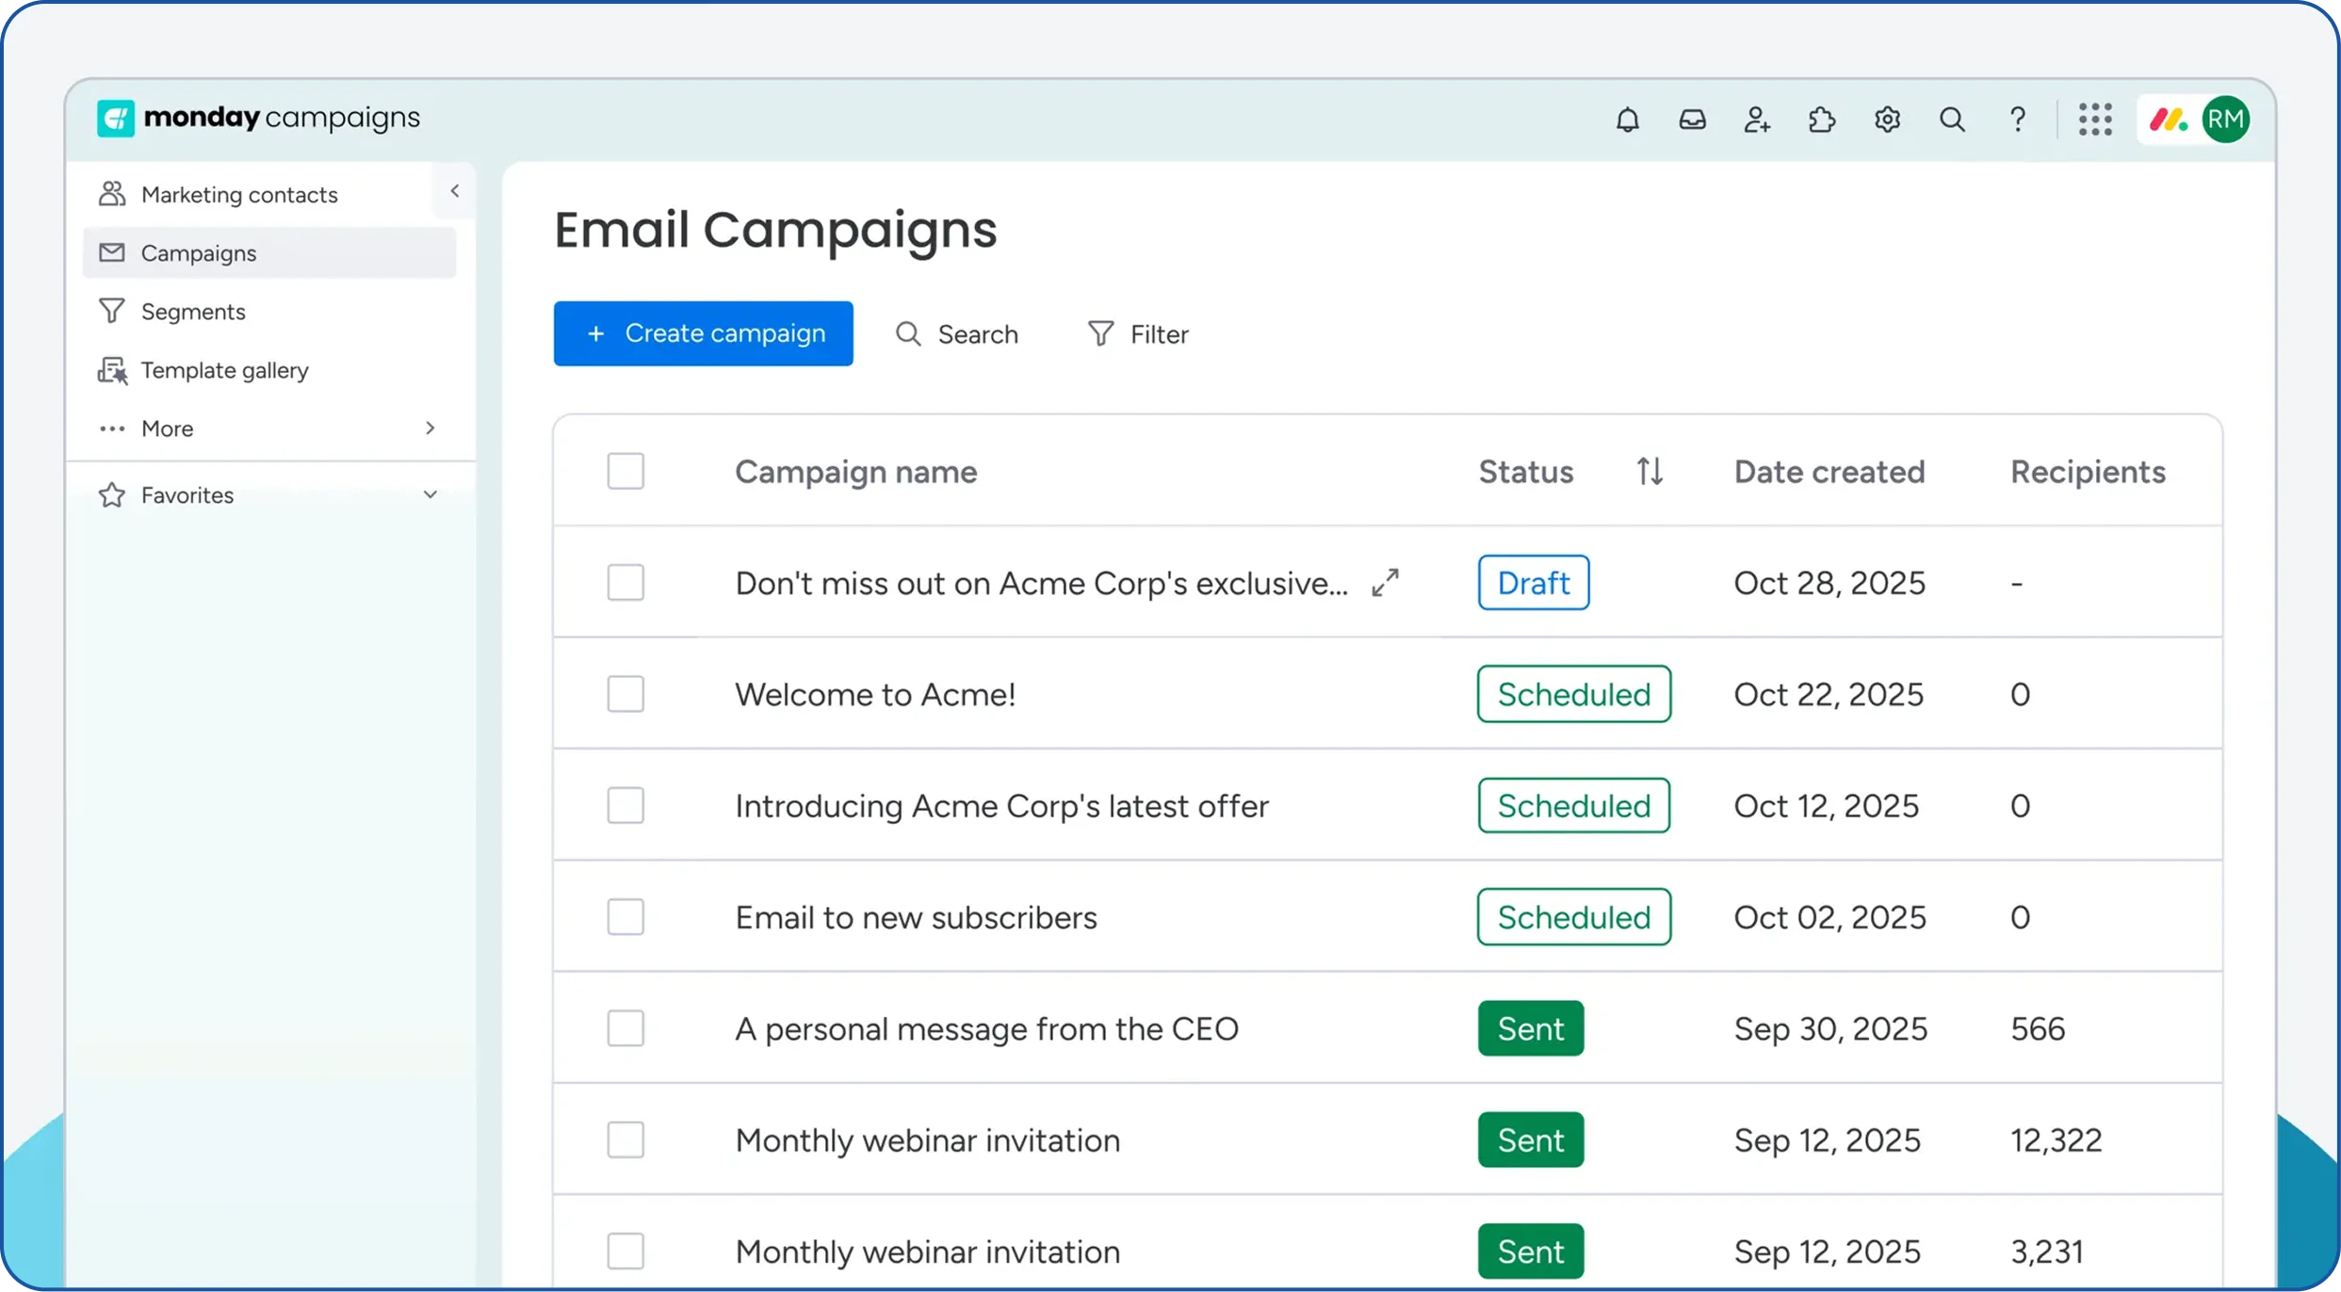The image size is (2341, 1292).
Task: Open the notifications bell
Action: pos(1628,120)
